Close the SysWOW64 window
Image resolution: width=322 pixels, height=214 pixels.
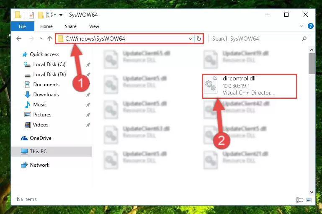(x=306, y=15)
